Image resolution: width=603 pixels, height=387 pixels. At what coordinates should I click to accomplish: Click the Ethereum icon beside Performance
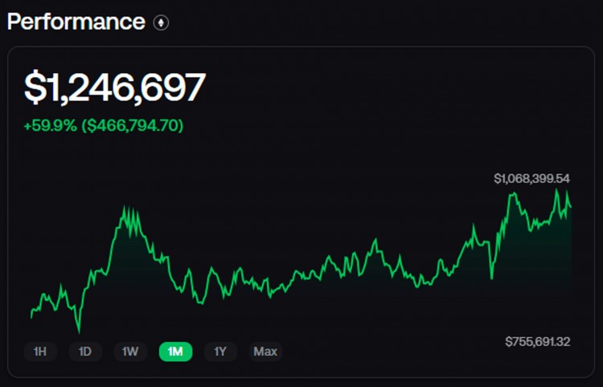(162, 22)
